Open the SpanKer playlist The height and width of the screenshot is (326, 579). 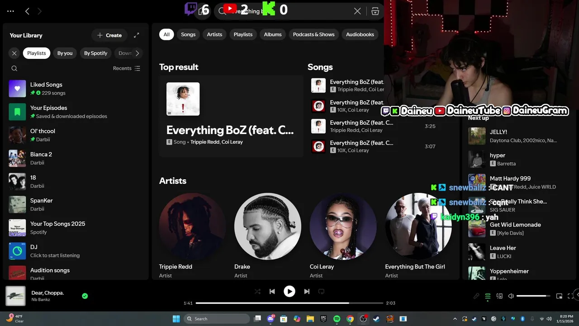76,205
